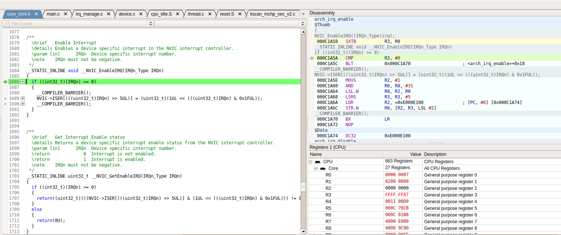The image size is (561, 235).
Task: Click the tab overflow arrow beside kscan_mchp_xec_v2.c
Action: pyautogui.click(x=303, y=13)
